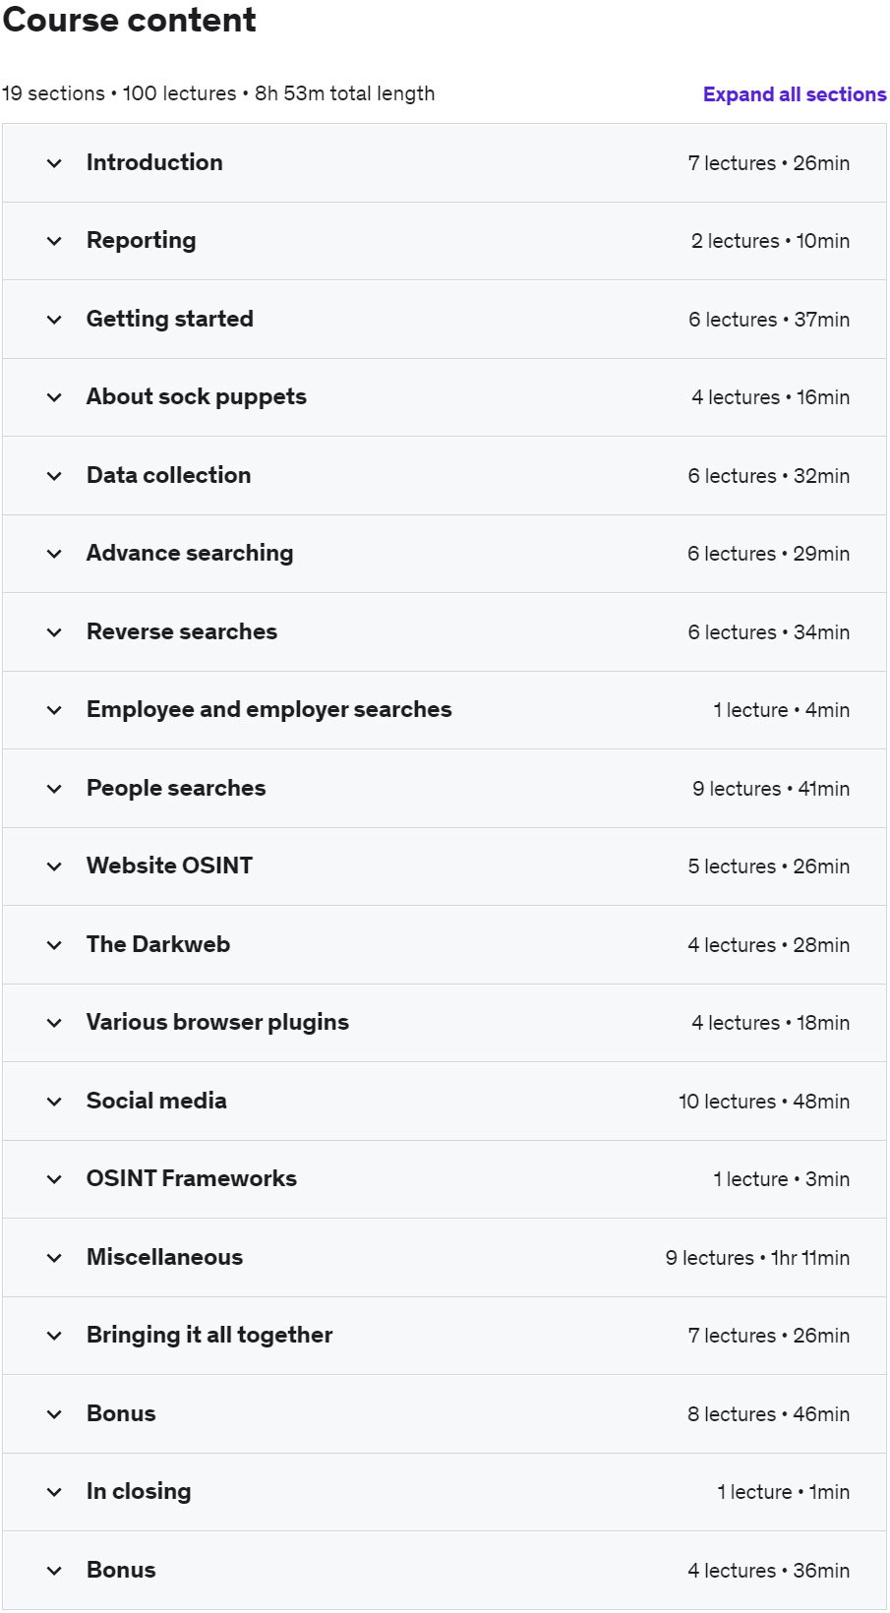
Task: Expand the Introduction section chevron
Action: [54, 163]
